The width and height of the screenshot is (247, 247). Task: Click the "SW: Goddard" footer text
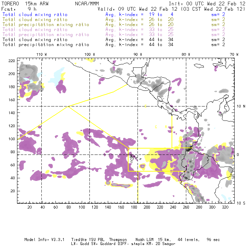[x=103, y=244]
